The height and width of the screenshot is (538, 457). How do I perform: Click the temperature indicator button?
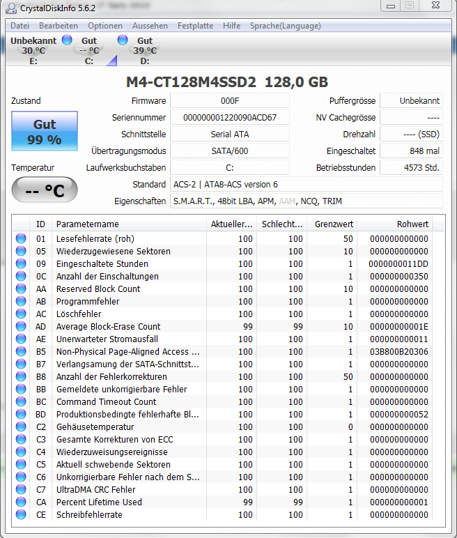tap(45, 190)
